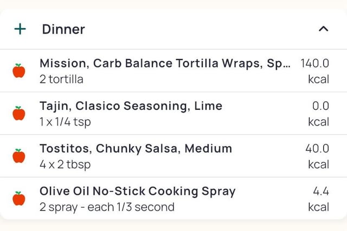Viewport: 347px width, 231px height.
Task: Tap the plus icon to add dinner food
Action: click(20, 29)
